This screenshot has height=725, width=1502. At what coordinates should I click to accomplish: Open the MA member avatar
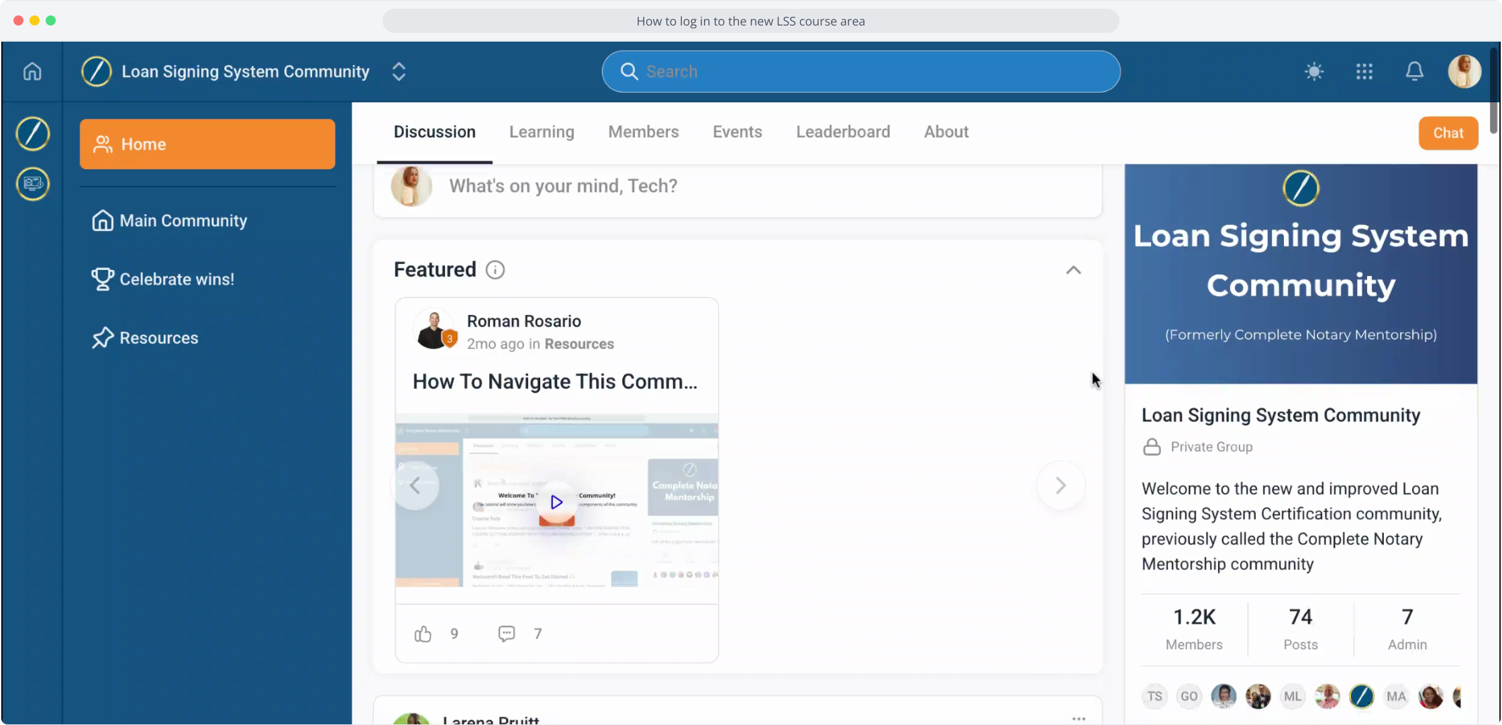(1396, 697)
